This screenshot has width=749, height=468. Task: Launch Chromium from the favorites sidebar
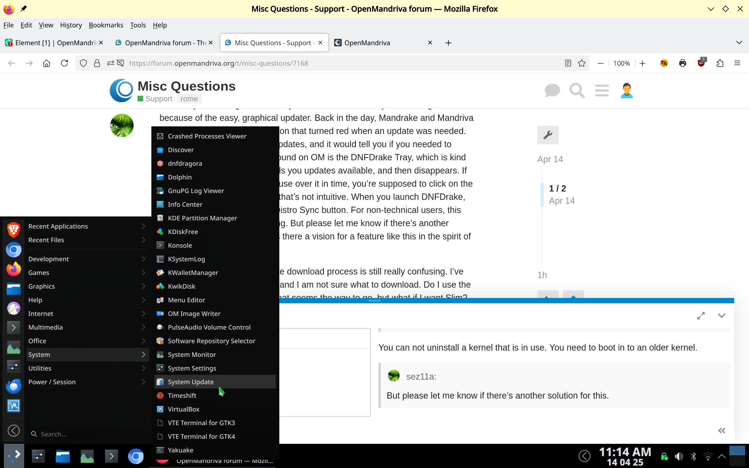click(x=14, y=250)
